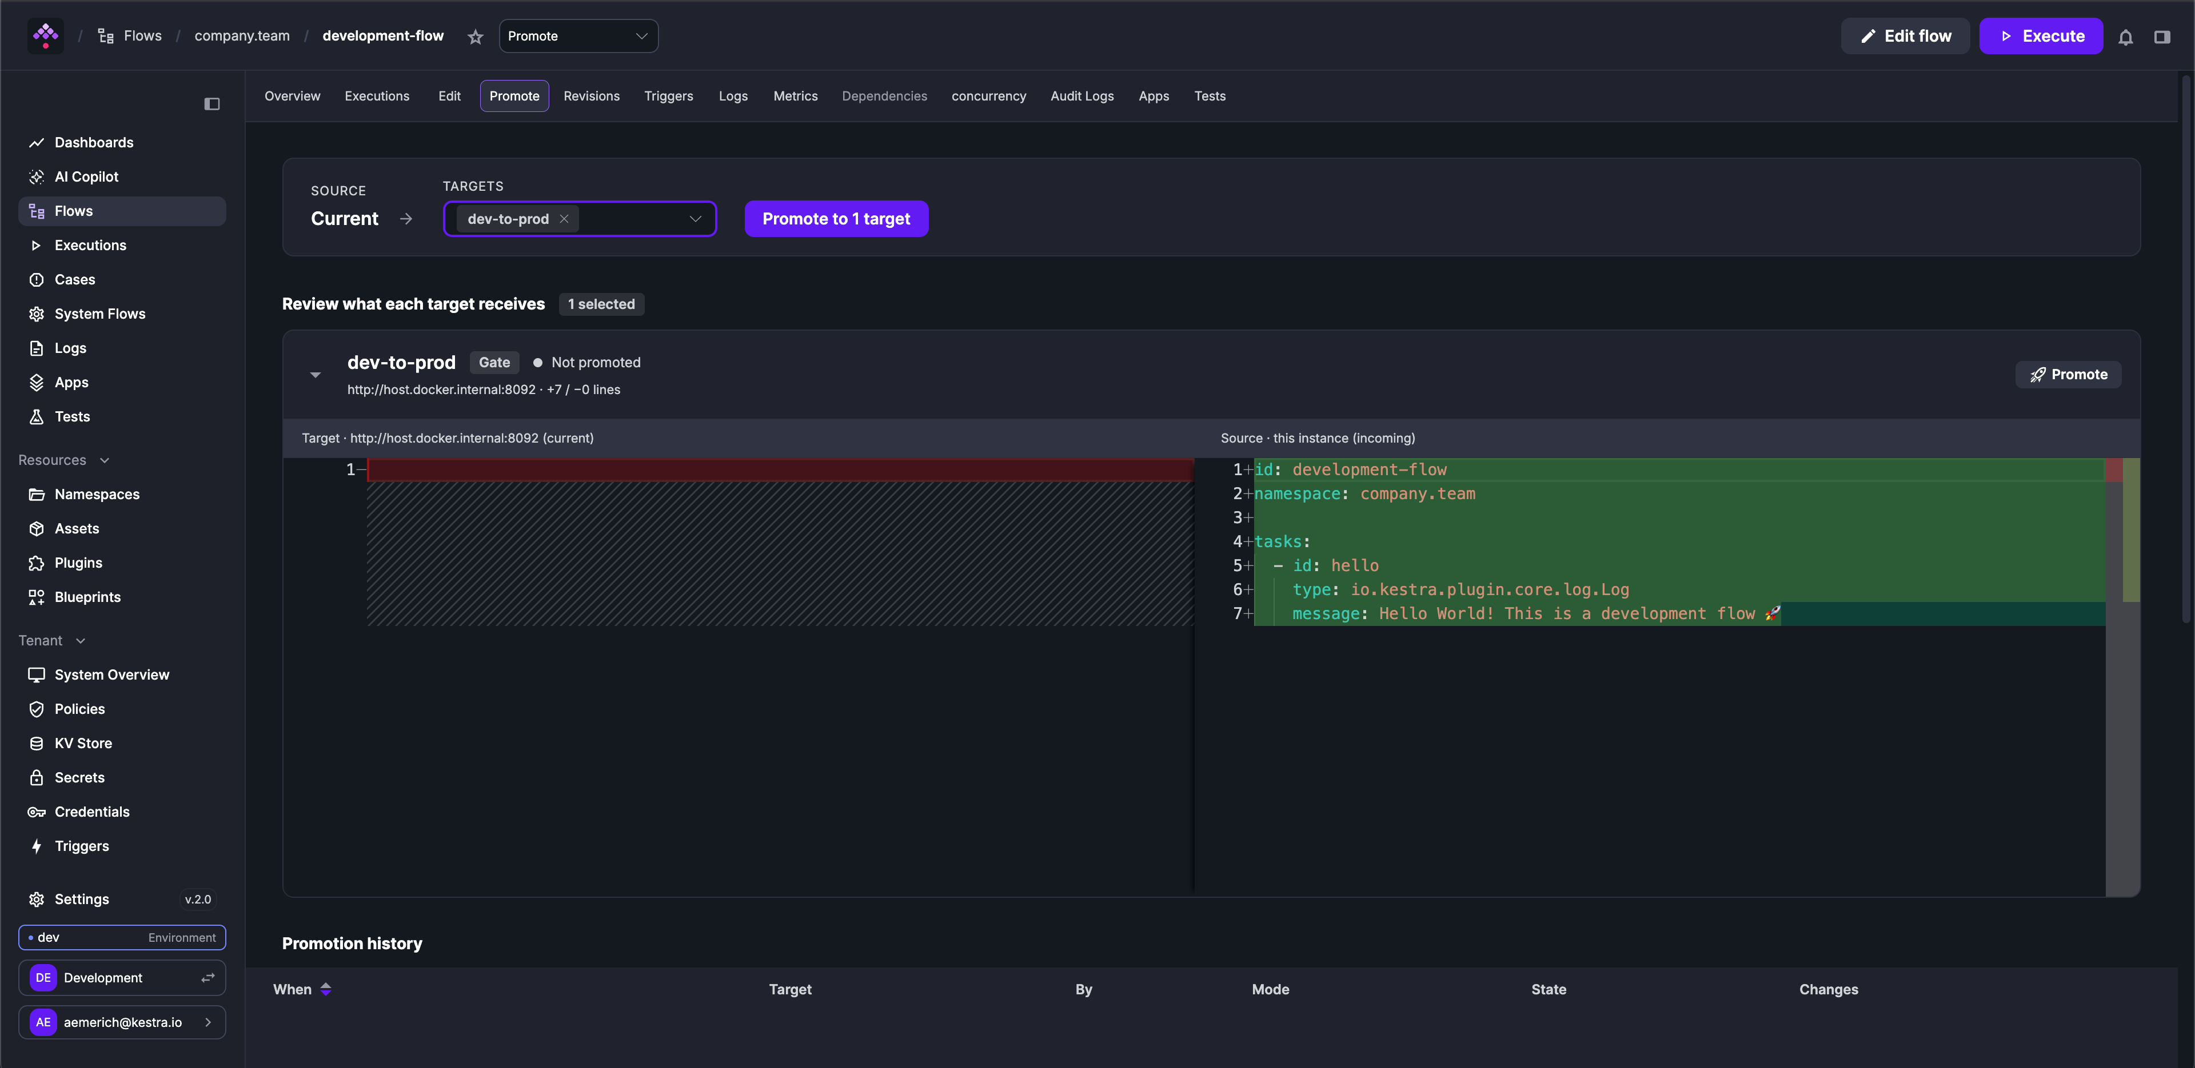Go to Flows in sidebar
Image resolution: width=2195 pixels, height=1068 pixels.
point(122,211)
